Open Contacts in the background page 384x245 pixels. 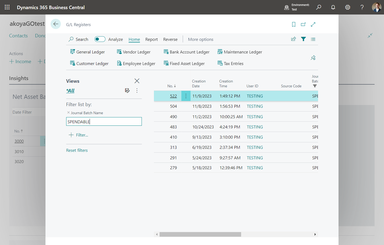18,36
